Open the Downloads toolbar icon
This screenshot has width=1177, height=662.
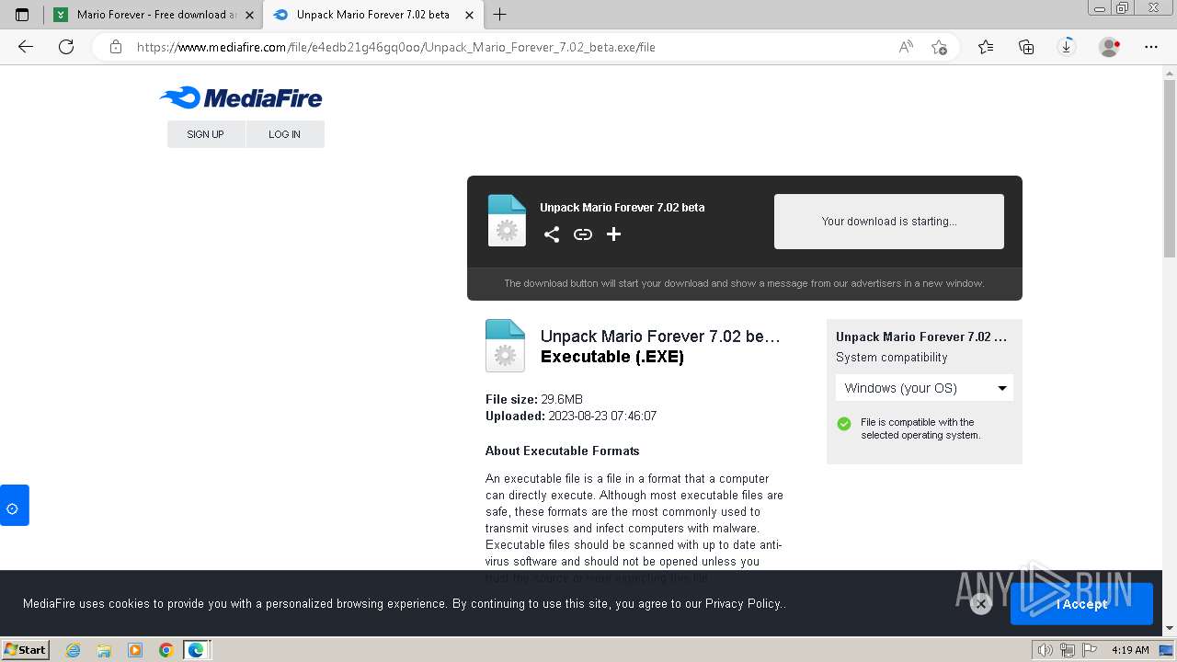[1067, 47]
